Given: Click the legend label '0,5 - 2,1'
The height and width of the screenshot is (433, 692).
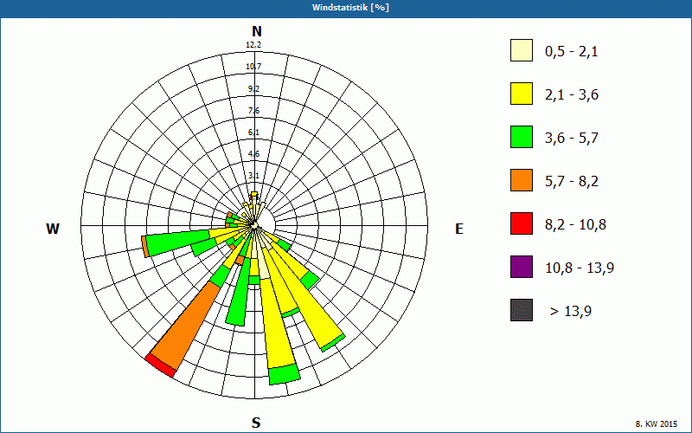Looking at the screenshot, I should click(x=572, y=52).
